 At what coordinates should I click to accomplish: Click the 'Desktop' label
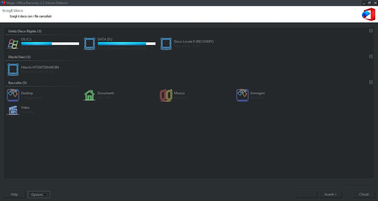[x=27, y=93]
